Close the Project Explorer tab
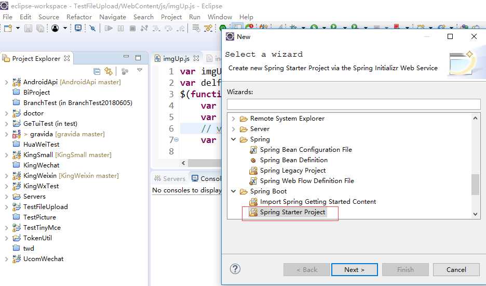 tap(67, 58)
